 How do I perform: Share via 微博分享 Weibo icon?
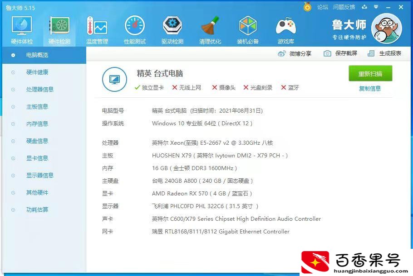281,53
